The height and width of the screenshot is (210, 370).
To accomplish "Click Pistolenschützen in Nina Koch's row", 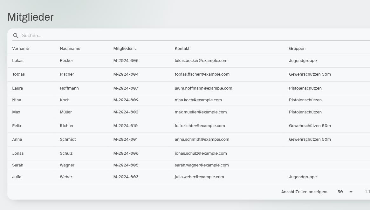I will coord(305,100).
